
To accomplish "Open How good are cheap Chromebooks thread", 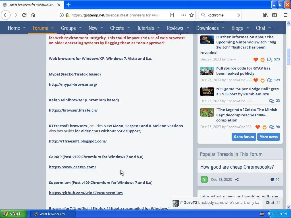I will (x=237, y=167).
